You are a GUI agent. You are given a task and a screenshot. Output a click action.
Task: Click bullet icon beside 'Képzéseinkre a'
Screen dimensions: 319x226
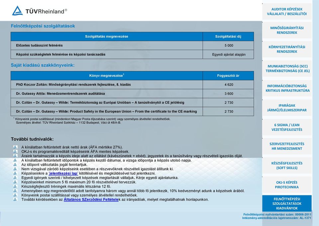click(x=15, y=173)
